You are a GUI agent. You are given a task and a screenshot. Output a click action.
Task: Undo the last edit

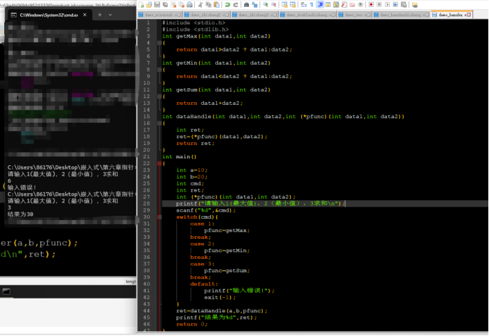(228, 5)
